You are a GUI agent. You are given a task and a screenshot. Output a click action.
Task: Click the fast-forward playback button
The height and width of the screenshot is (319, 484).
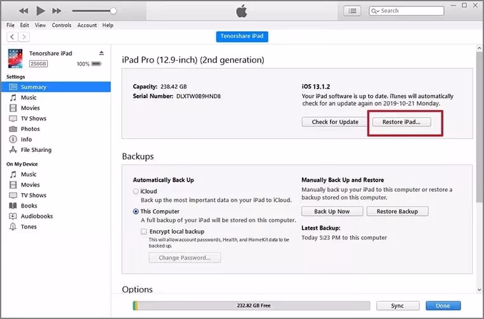point(57,11)
